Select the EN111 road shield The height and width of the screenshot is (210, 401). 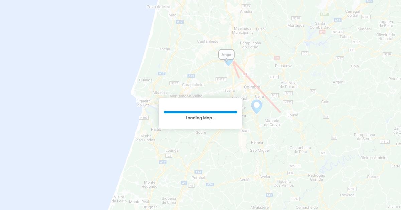pos(221,79)
